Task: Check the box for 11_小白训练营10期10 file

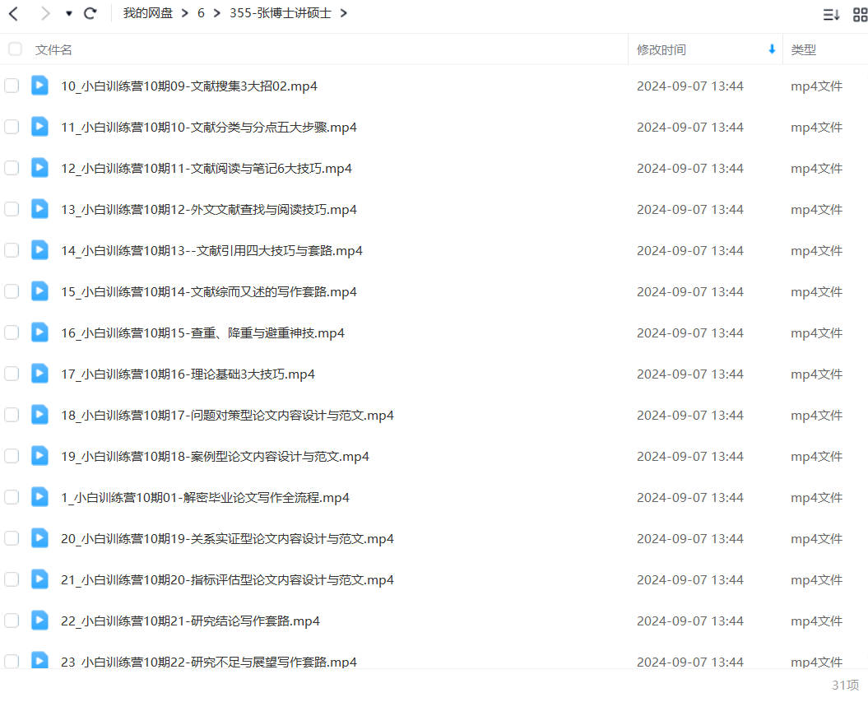Action: [12, 127]
